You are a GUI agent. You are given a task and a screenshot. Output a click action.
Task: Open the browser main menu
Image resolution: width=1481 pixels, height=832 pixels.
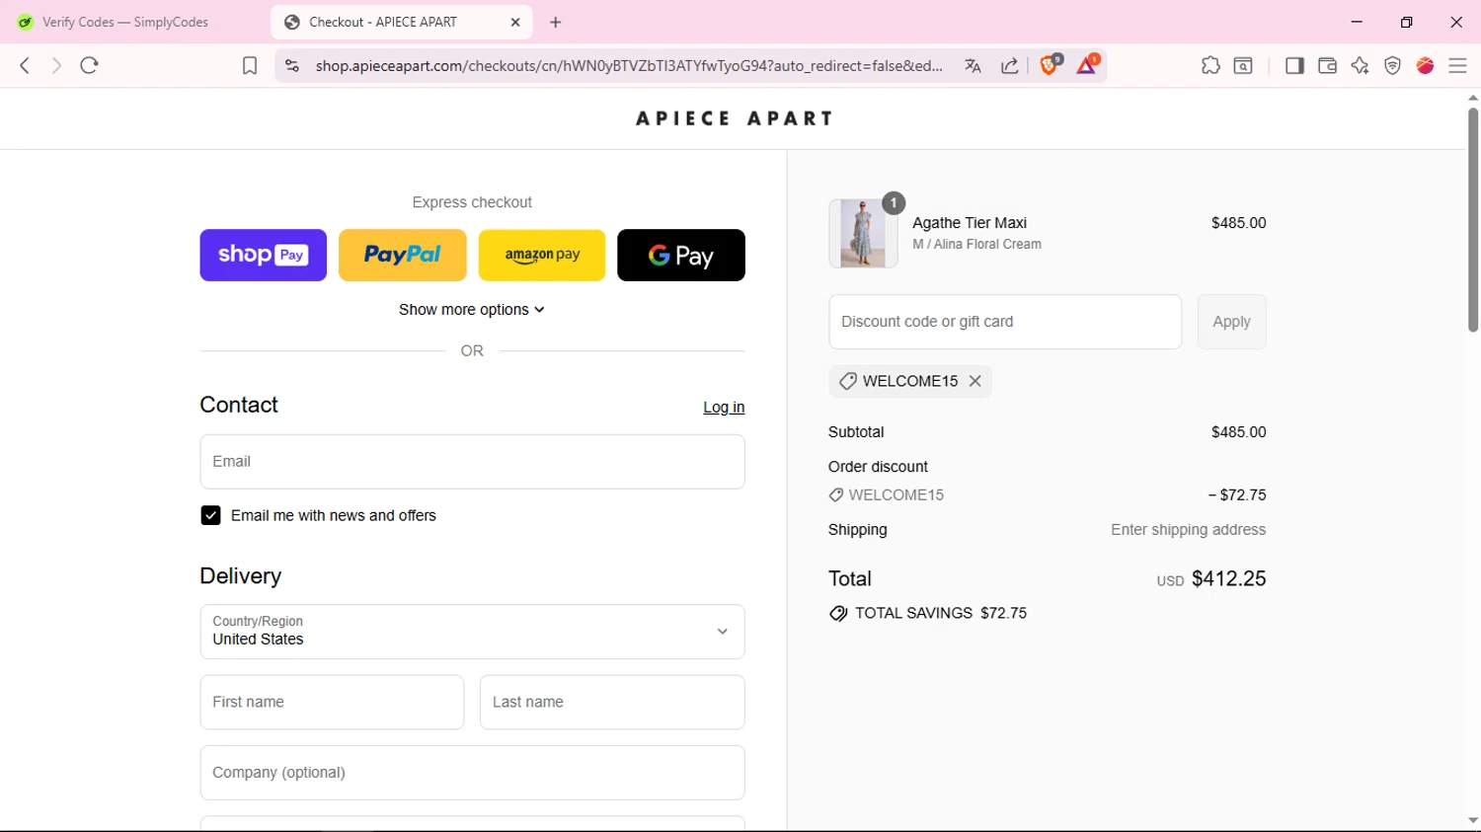(x=1457, y=65)
